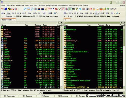Select rarreg key file in left panel
The width and height of the screenshot is (126, 98).
[31, 87]
